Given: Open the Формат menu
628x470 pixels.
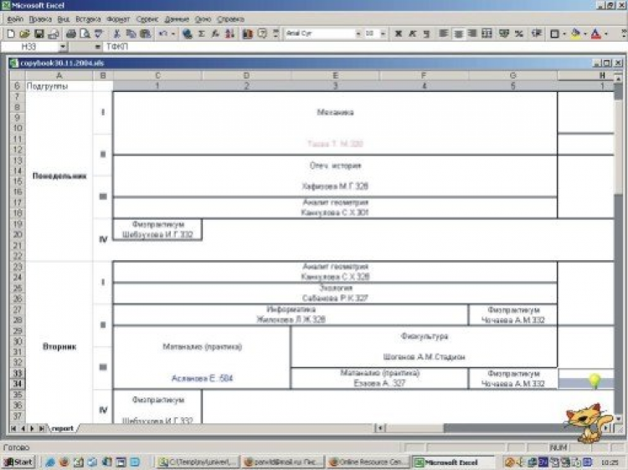Looking at the screenshot, I should [118, 19].
